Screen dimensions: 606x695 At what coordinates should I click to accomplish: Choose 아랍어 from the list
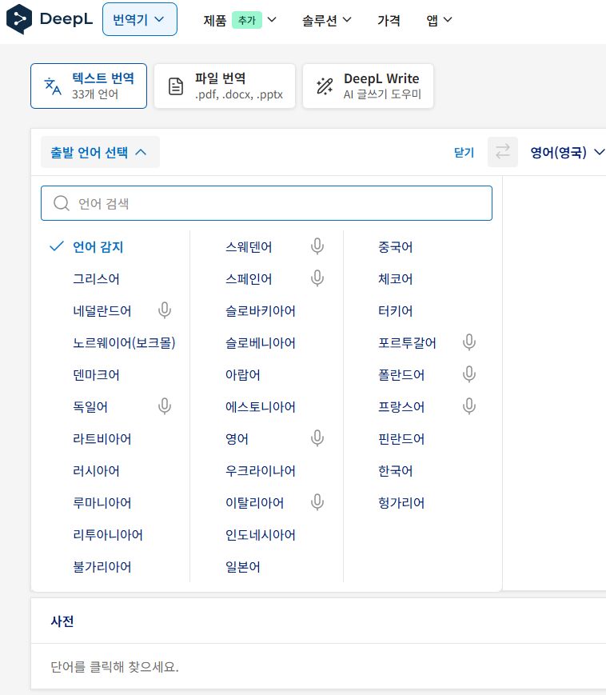tap(243, 374)
